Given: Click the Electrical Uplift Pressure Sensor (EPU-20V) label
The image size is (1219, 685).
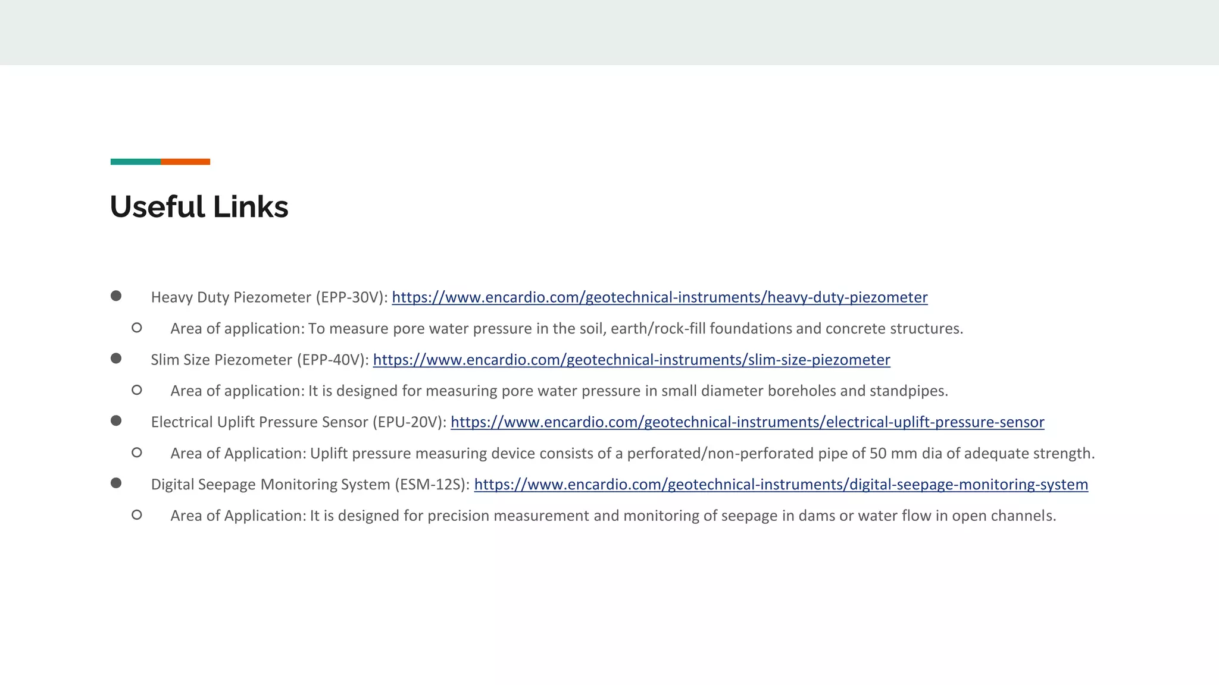Looking at the screenshot, I should (299, 422).
